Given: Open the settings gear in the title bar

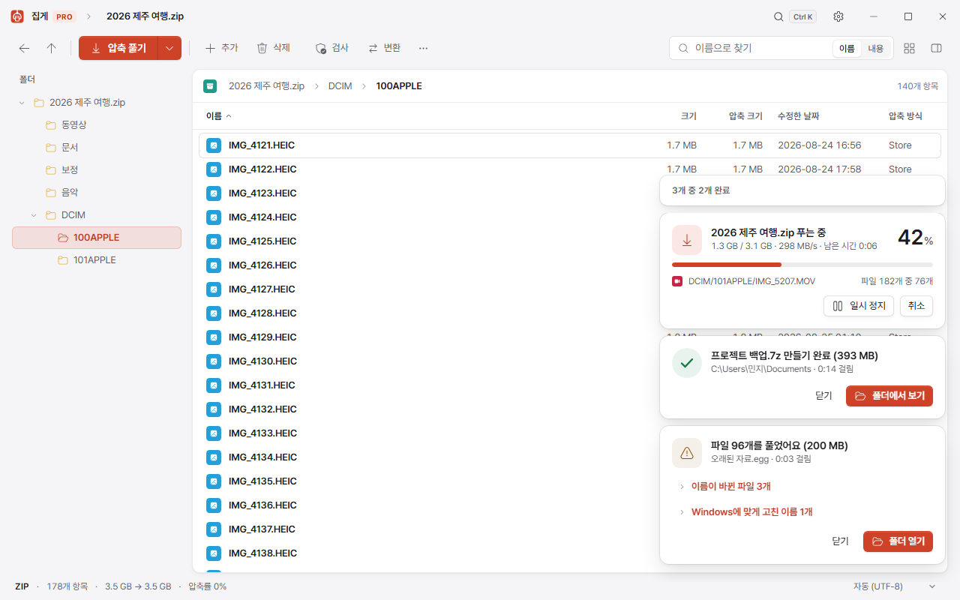Looking at the screenshot, I should click(839, 16).
